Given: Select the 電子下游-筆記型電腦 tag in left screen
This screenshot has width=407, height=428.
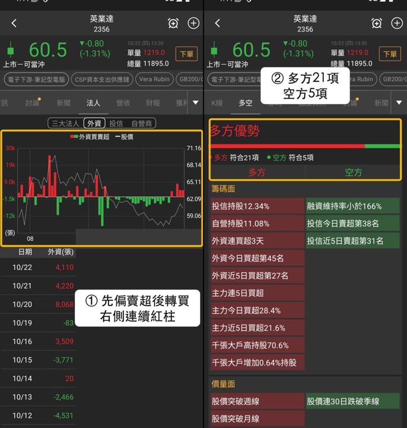Looking at the screenshot, I should pyautogui.click(x=36, y=80).
